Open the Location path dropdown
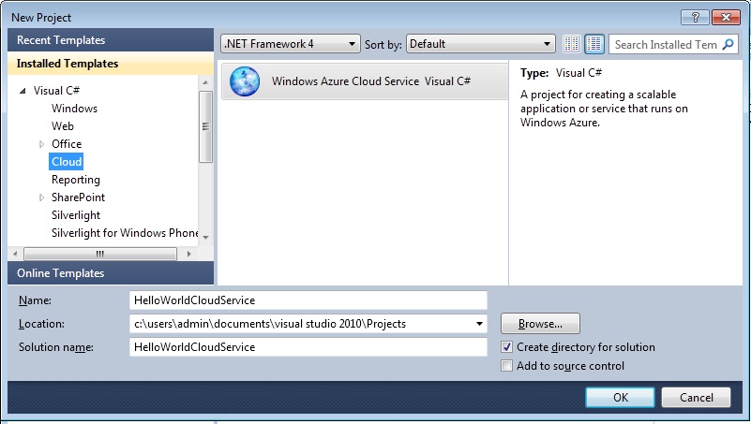The image size is (751, 424). pyautogui.click(x=480, y=324)
